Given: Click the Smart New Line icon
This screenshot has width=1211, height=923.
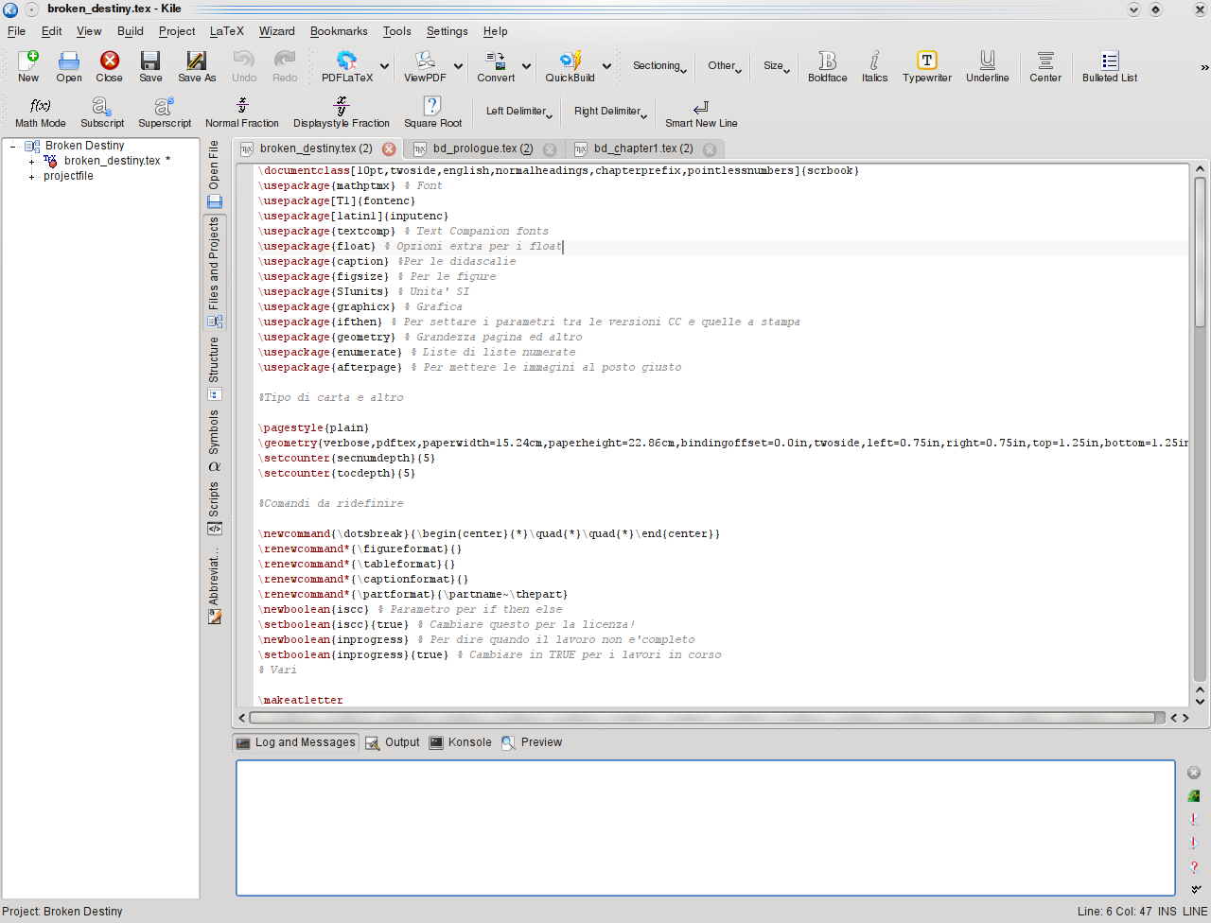Looking at the screenshot, I should 700,112.
